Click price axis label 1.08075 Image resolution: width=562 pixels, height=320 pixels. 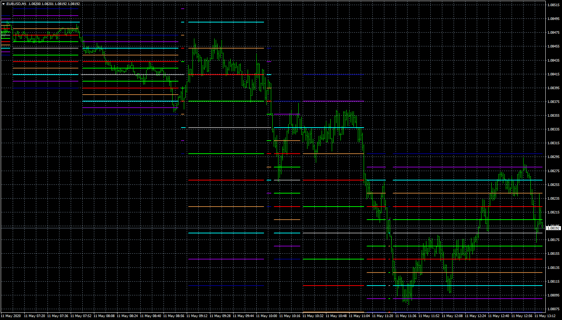[x=553, y=309]
